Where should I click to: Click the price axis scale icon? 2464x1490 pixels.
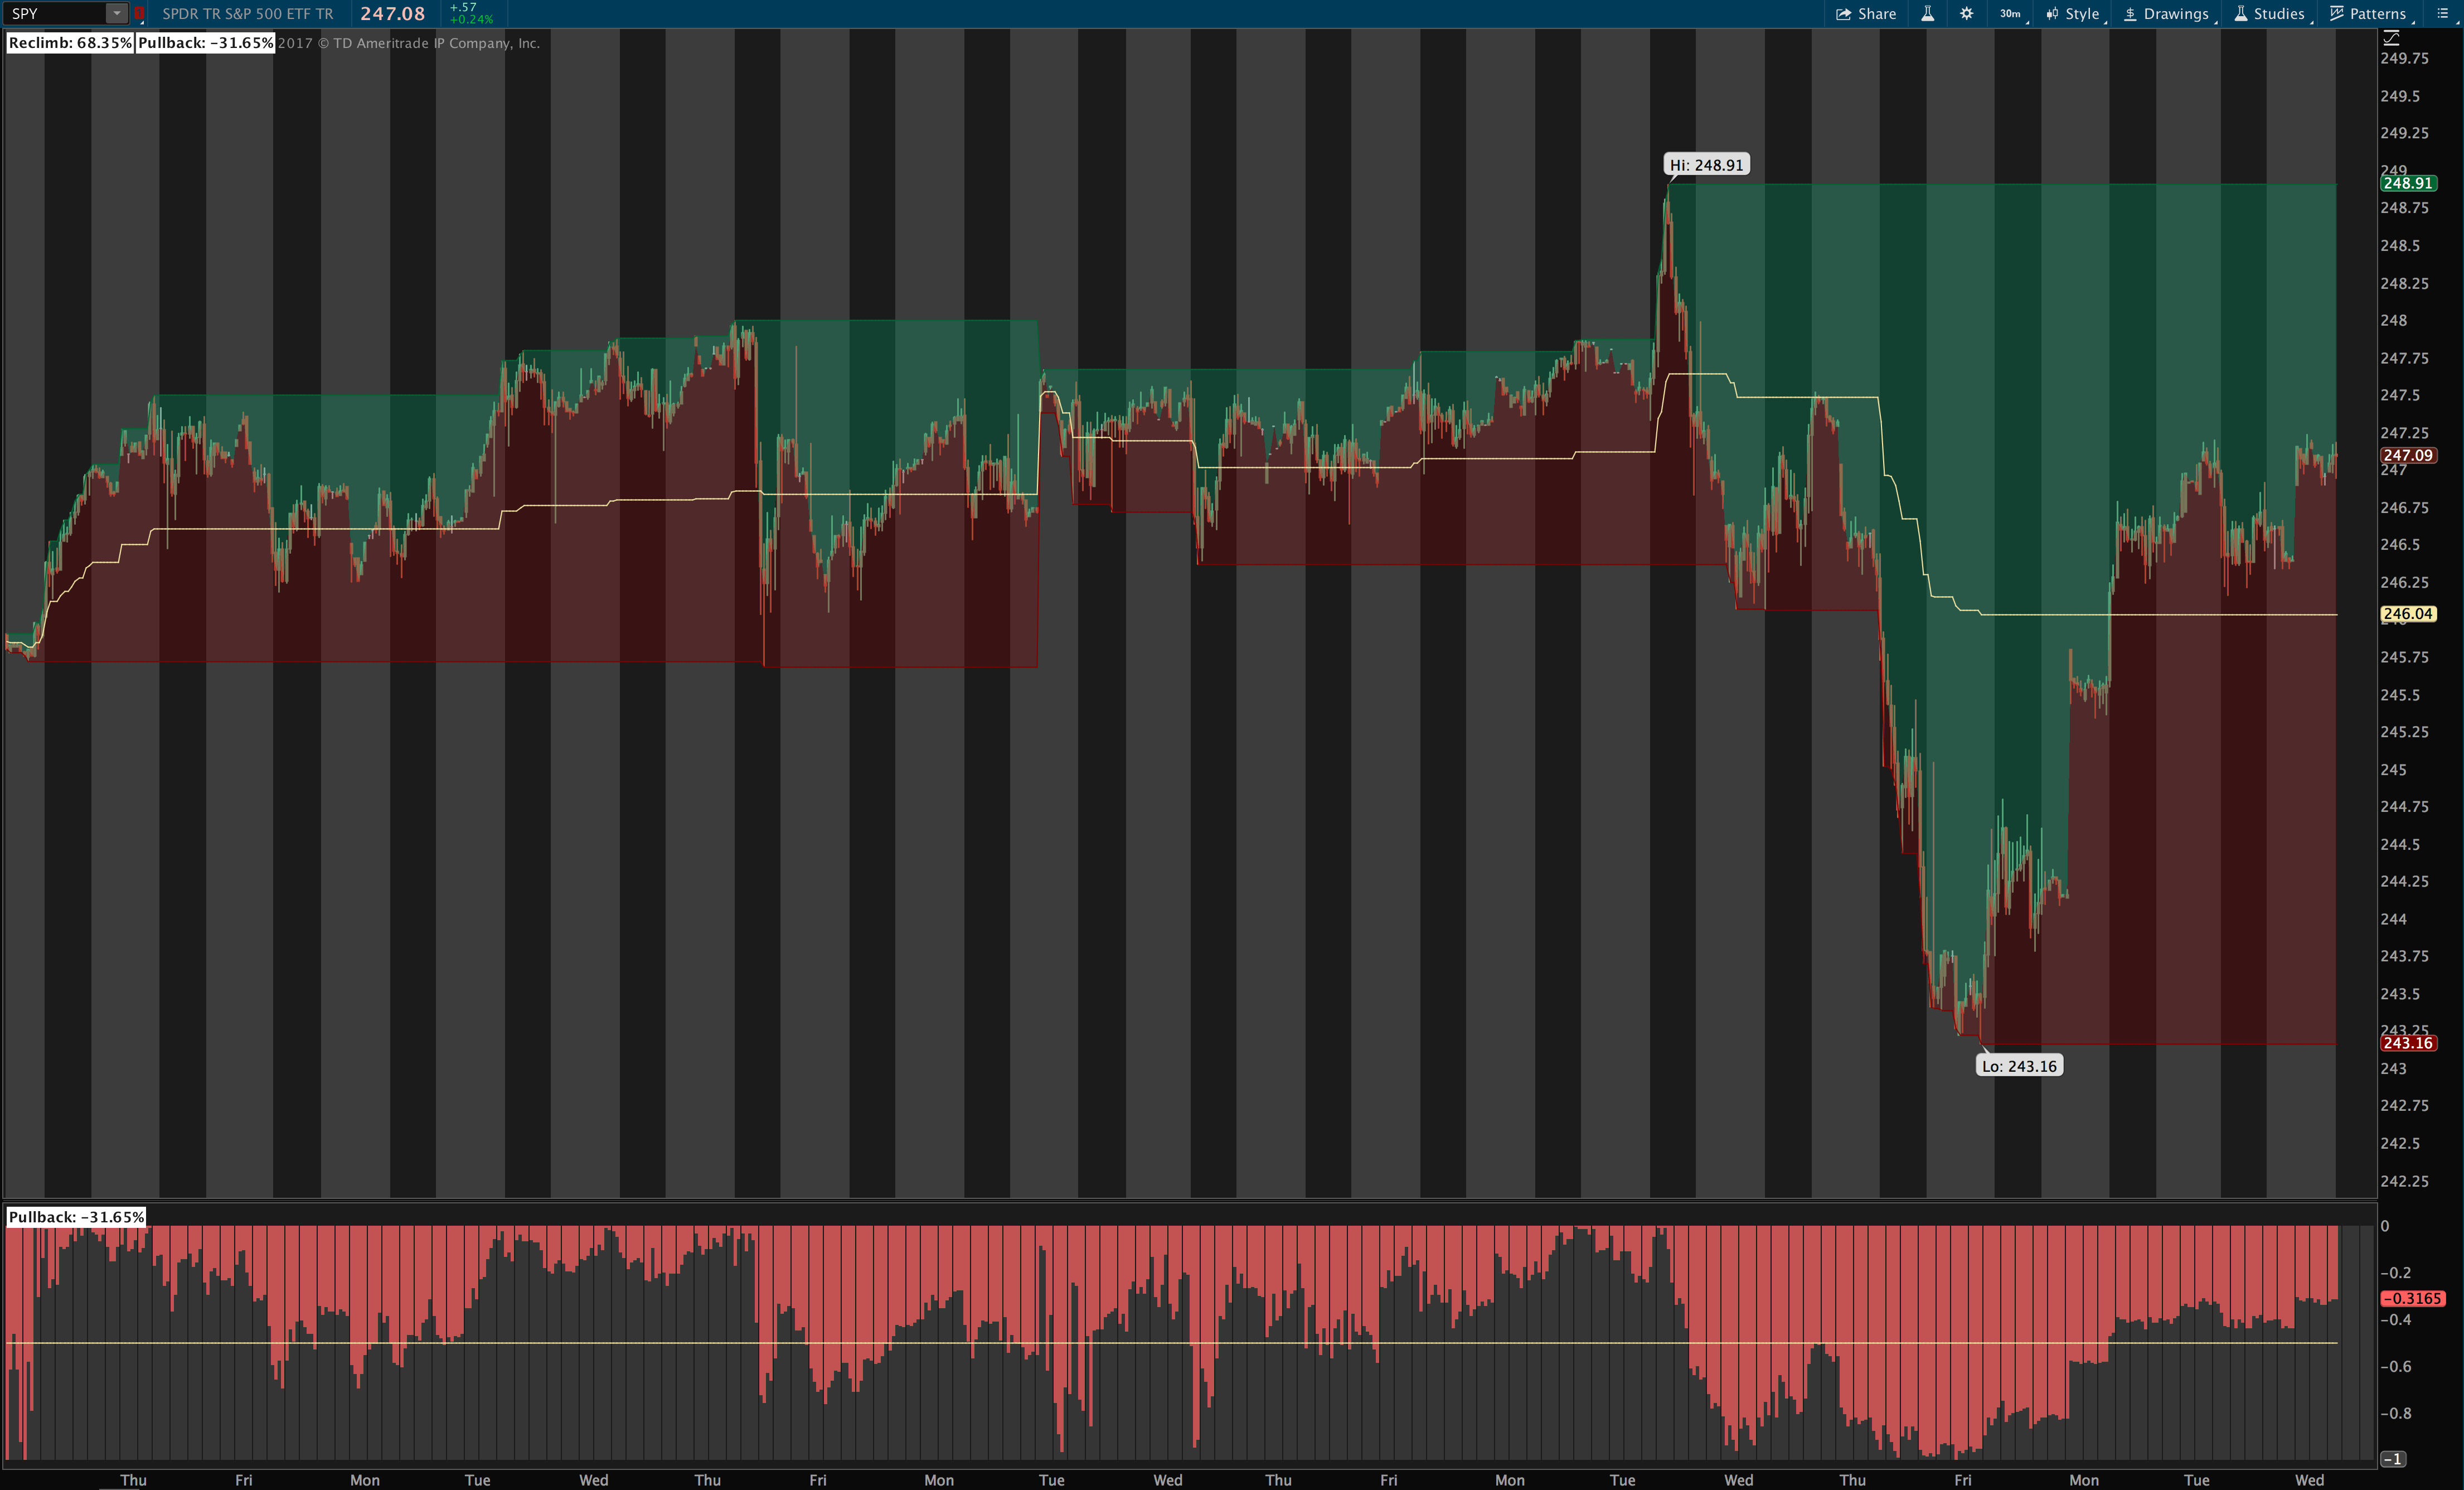2391,38
